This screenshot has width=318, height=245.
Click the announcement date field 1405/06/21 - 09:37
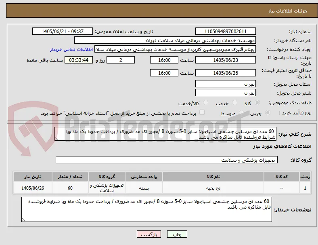[63, 31]
